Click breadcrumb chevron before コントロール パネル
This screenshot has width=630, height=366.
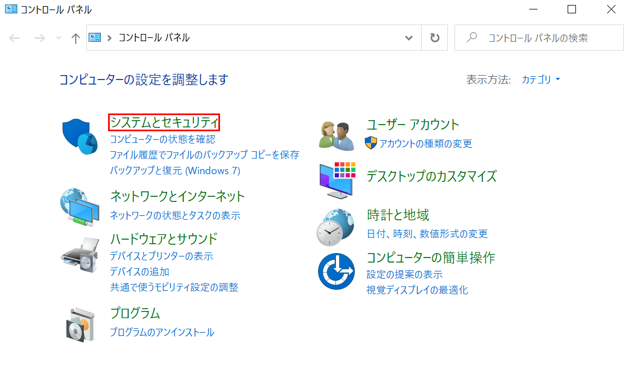tap(109, 38)
